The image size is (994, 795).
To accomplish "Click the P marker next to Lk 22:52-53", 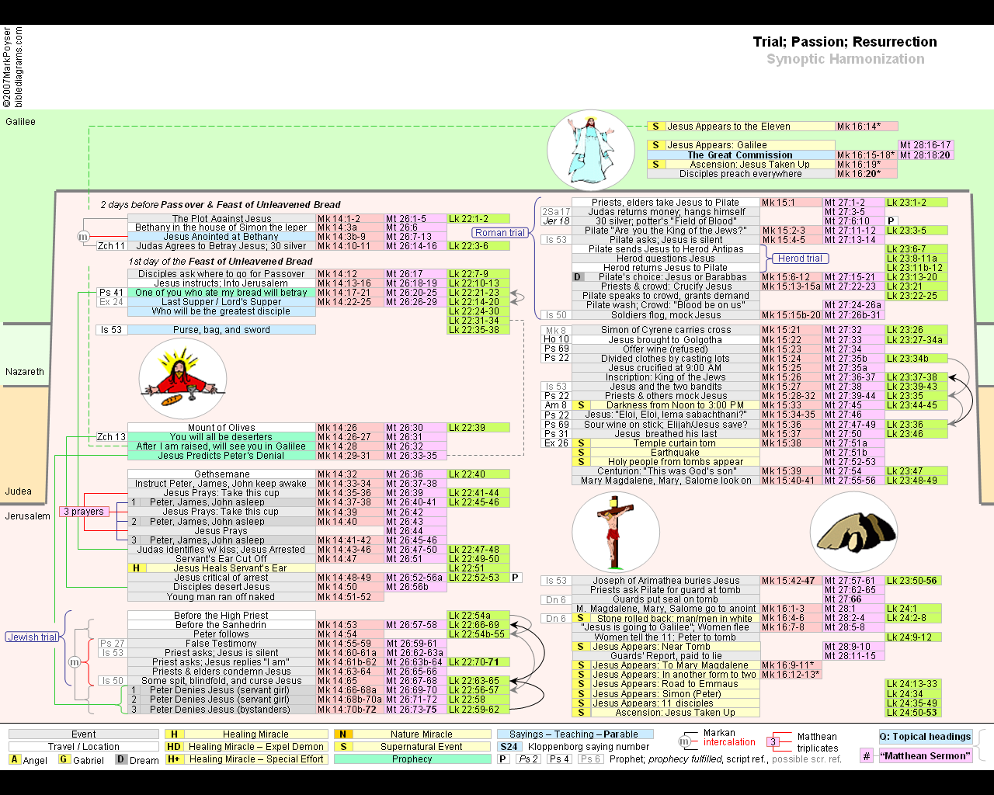I will [x=516, y=578].
